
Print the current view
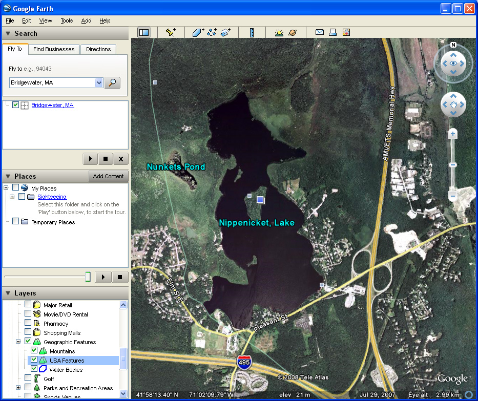point(332,32)
